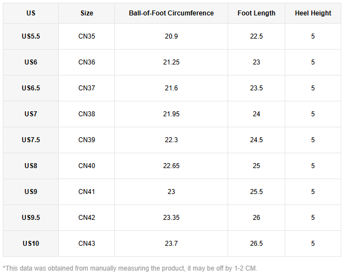Select the CN43 size cell
This screenshot has height=275, width=343.
[x=87, y=244]
